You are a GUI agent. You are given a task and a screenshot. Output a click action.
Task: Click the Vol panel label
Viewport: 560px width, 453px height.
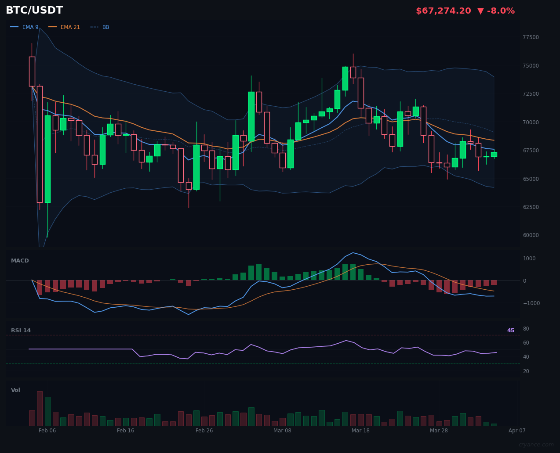tap(15, 390)
